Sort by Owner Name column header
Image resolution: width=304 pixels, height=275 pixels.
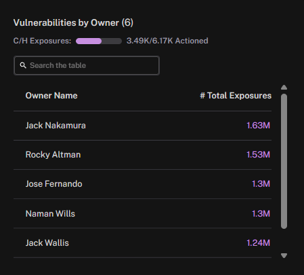click(51, 96)
